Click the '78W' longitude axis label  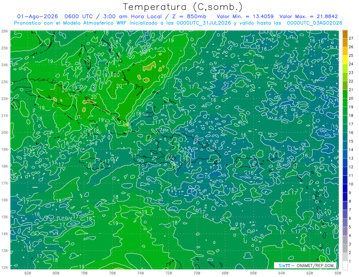tap(84, 273)
